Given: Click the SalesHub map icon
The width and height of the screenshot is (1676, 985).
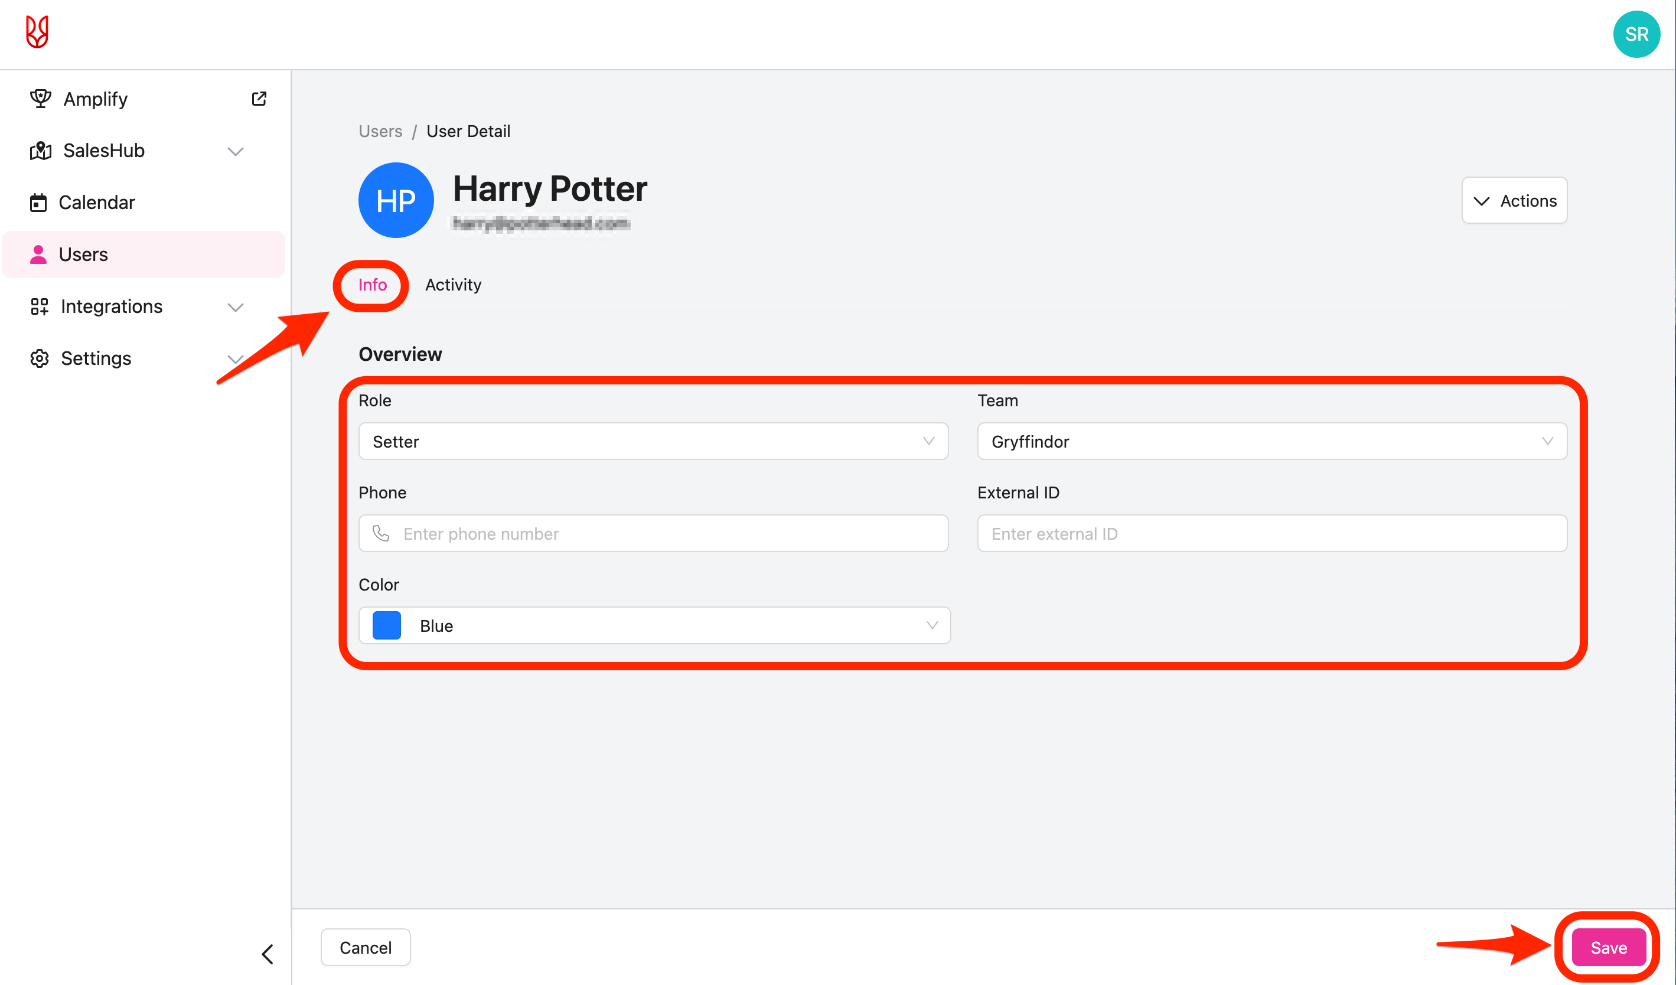Looking at the screenshot, I should [40, 151].
